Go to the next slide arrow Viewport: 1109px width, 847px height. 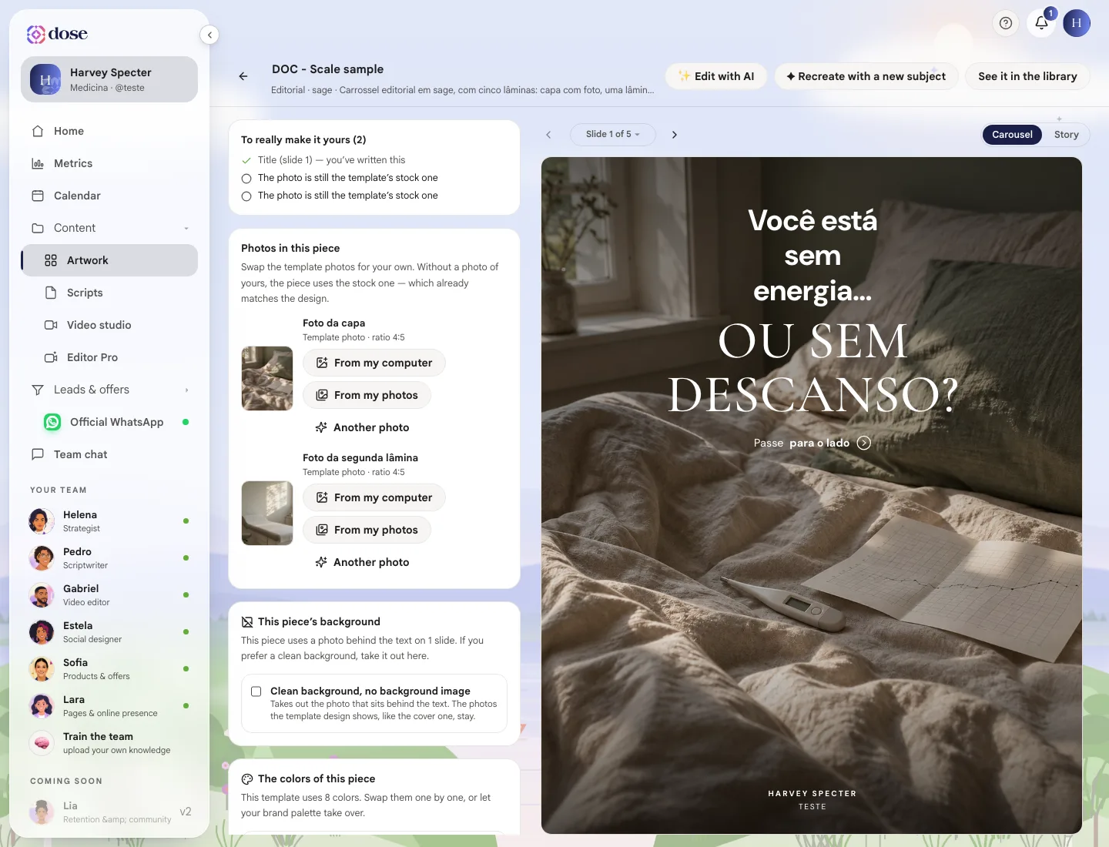675,135
